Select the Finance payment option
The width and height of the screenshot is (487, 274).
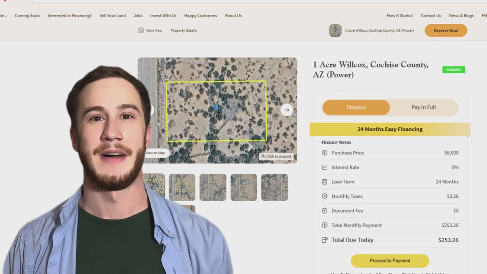(356, 108)
